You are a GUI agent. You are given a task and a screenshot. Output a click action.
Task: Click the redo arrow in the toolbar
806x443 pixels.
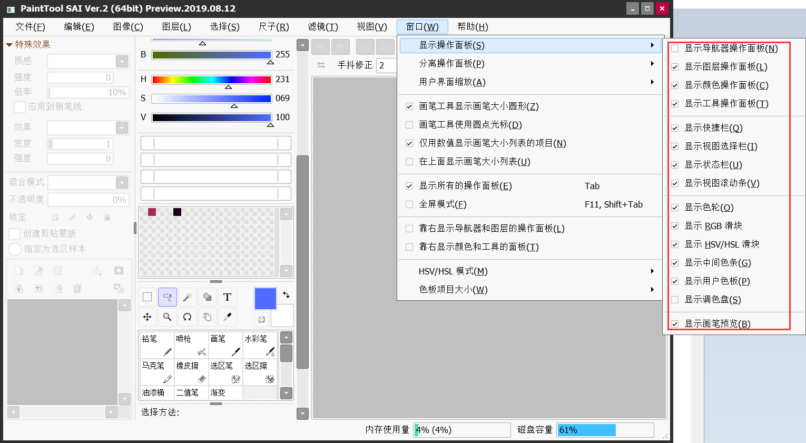(x=340, y=47)
